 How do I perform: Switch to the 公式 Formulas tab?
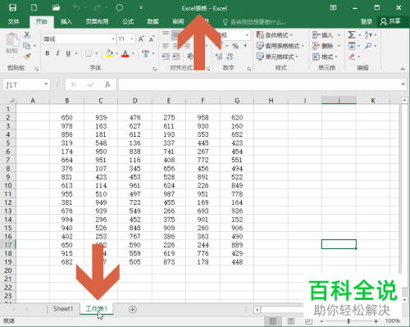tap(128, 21)
